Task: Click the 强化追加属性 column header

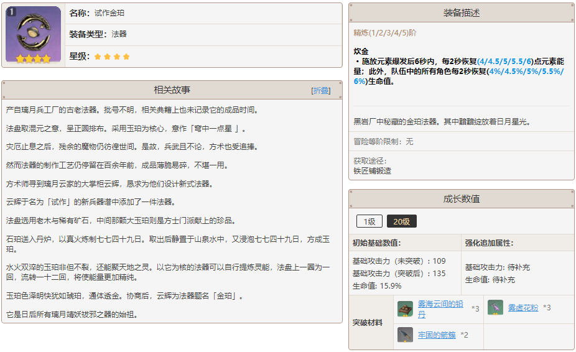Action: tap(489, 243)
